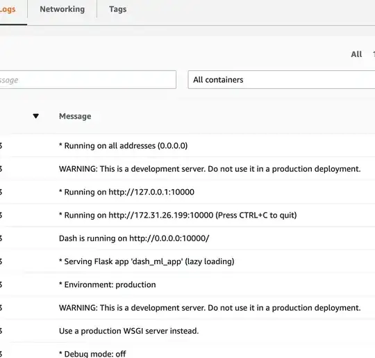Image resolution: width=375 pixels, height=358 pixels.
Task: Select the Serving Flask app 'dash_ml_app' row
Action: click(187, 261)
